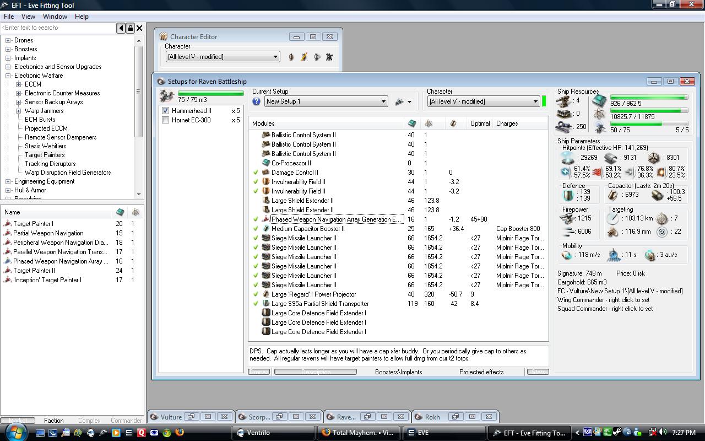Select Target Painters in the tree
705x441 pixels.
45,155
